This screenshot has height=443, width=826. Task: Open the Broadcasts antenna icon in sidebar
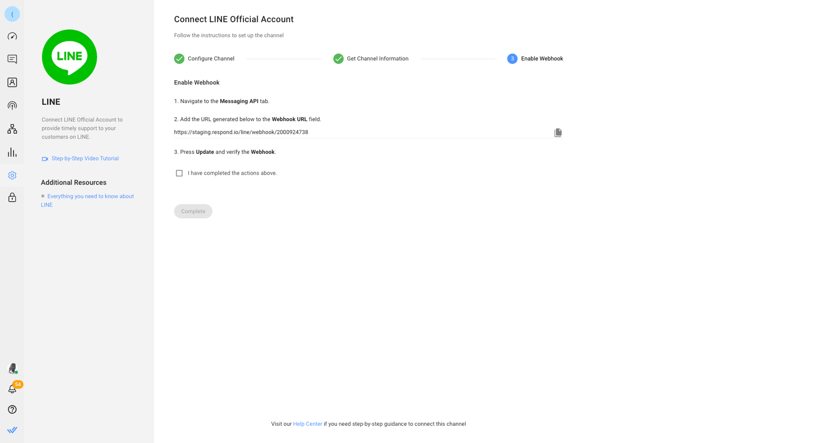(12, 106)
